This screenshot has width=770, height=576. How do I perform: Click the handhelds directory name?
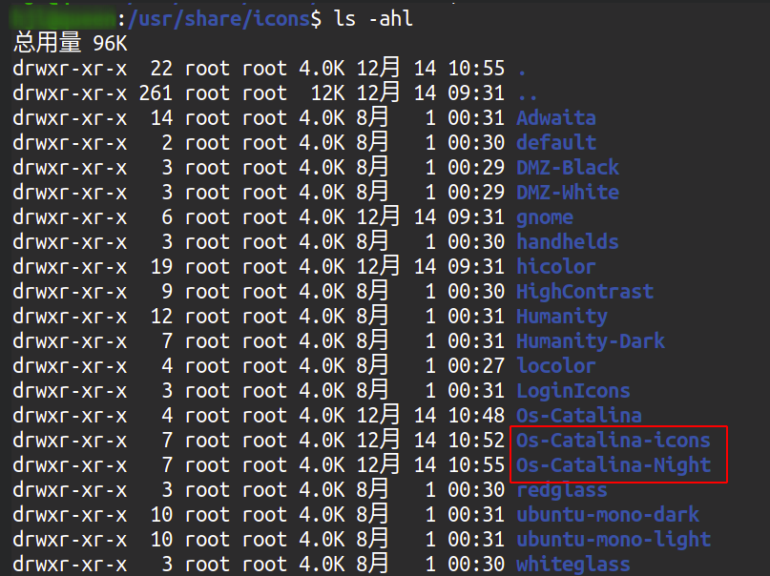tap(568, 242)
